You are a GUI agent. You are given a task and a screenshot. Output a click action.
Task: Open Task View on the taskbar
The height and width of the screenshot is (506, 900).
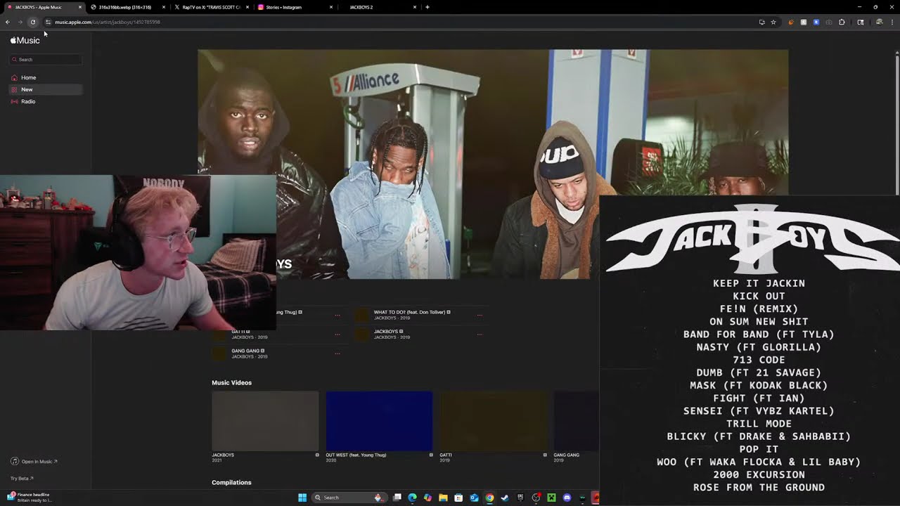[x=397, y=498]
